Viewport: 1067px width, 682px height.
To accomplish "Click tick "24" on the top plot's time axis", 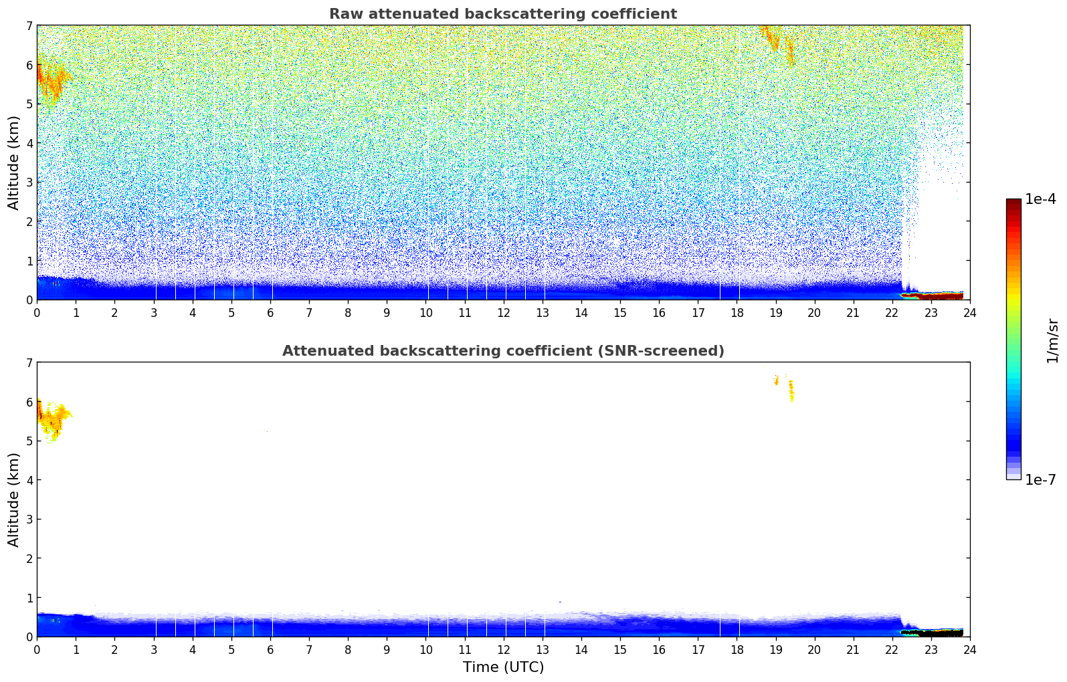I will 969,312.
